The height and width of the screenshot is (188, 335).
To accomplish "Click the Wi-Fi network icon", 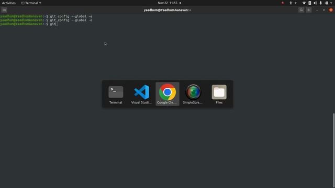I will pos(304,3).
